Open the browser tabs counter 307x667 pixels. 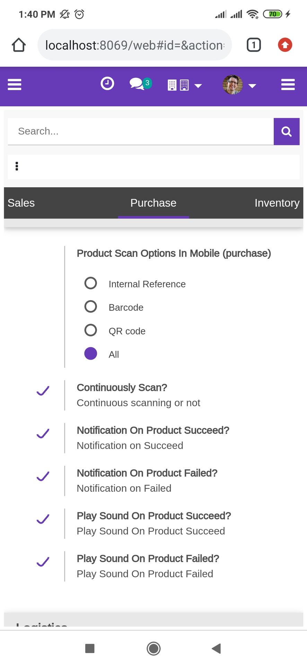[x=254, y=45]
